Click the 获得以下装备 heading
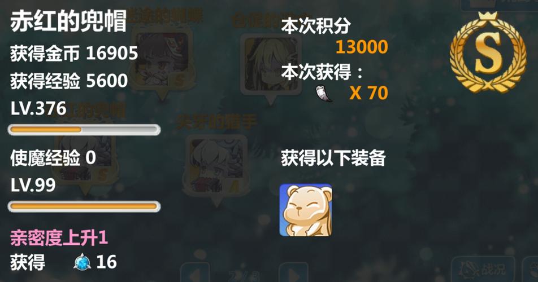This screenshot has height=282, width=538. [x=333, y=158]
